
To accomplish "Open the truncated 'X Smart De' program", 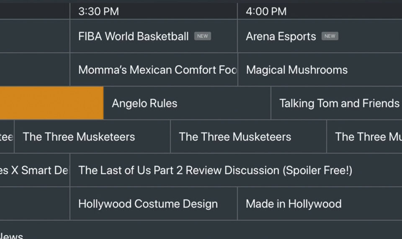I will click(33, 170).
